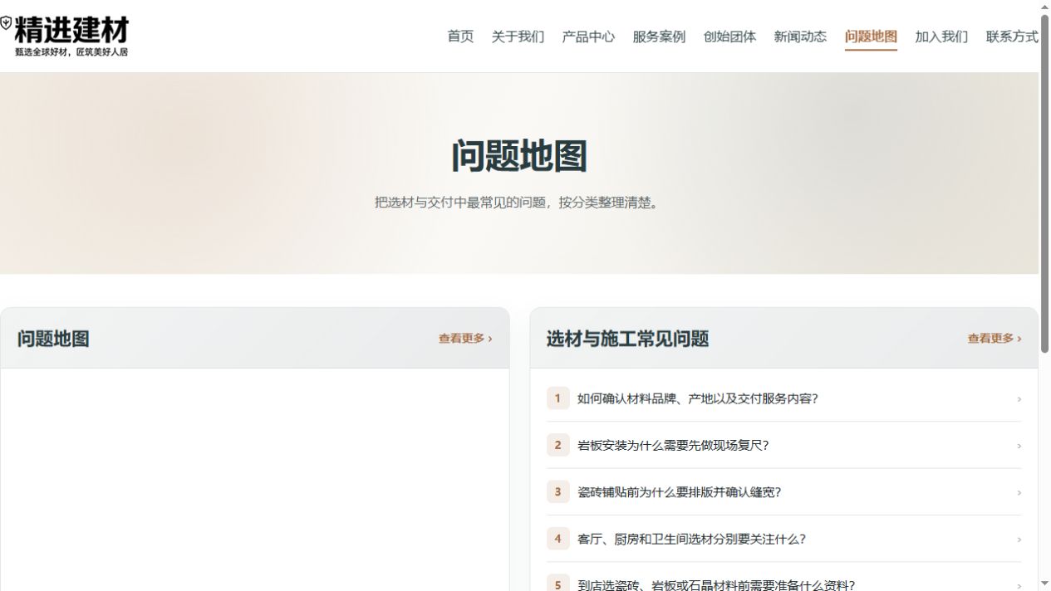1051x591 pixels.
Task: Open the 首页 navigation item
Action: [460, 37]
